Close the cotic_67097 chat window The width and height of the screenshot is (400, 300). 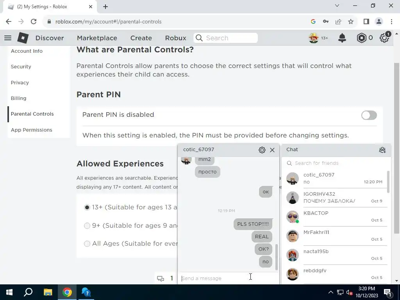pyautogui.click(x=272, y=150)
